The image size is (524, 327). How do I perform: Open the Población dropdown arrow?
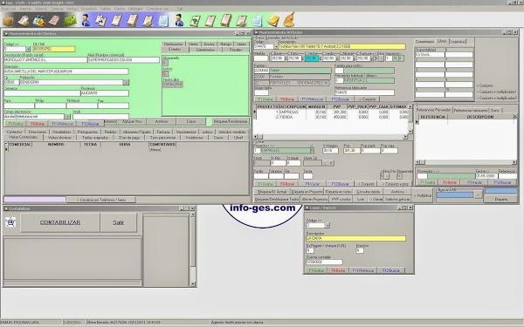[126, 82]
